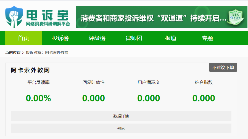248x139 pixels.
Task: Open the 专题 navigation item
Action: 207,38
